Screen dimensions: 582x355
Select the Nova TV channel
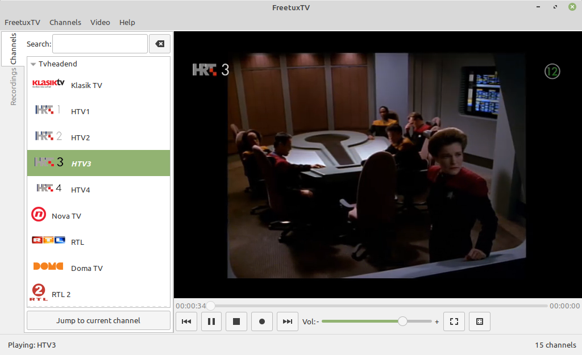tap(66, 216)
